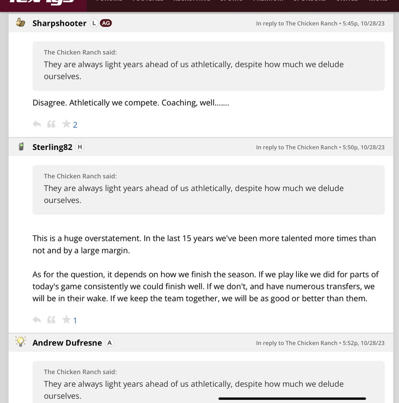The image size is (399, 403).
Task: Click the quoted Chicken Ranch text in Sterling82's post
Action: tap(194, 194)
